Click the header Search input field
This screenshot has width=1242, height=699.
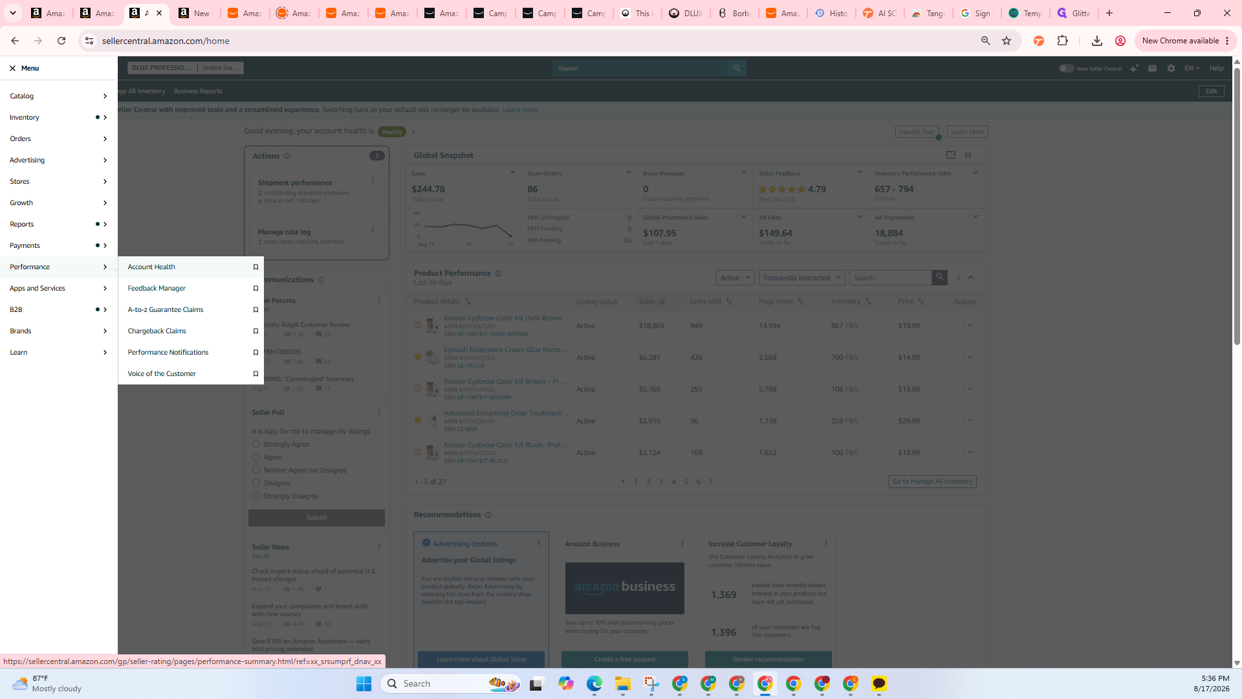[640, 68]
